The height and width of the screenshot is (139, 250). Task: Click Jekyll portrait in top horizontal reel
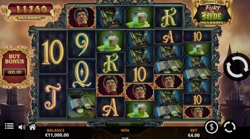click(x=82, y=18)
